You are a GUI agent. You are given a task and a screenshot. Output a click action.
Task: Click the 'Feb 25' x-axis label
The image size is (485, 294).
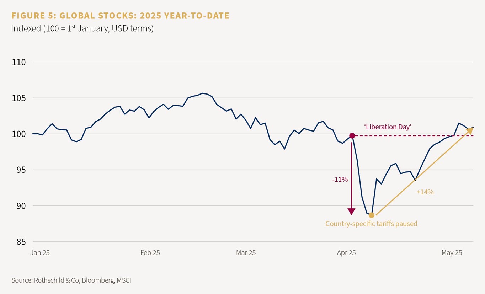(x=150, y=253)
